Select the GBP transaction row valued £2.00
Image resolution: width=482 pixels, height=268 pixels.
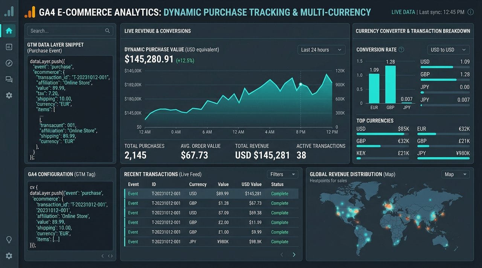(x=211, y=222)
